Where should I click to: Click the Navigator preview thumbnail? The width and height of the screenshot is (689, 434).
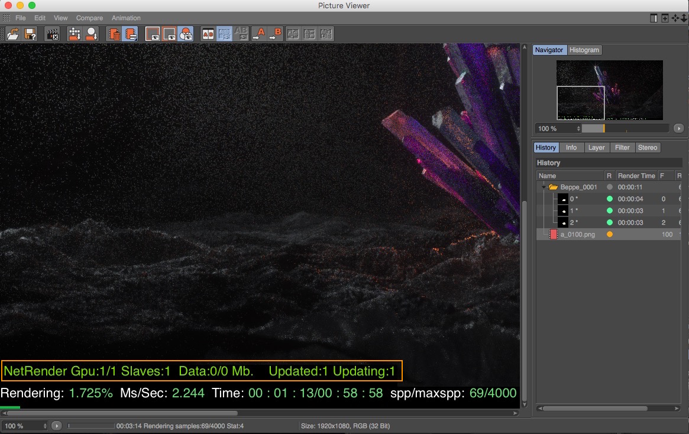click(x=610, y=90)
